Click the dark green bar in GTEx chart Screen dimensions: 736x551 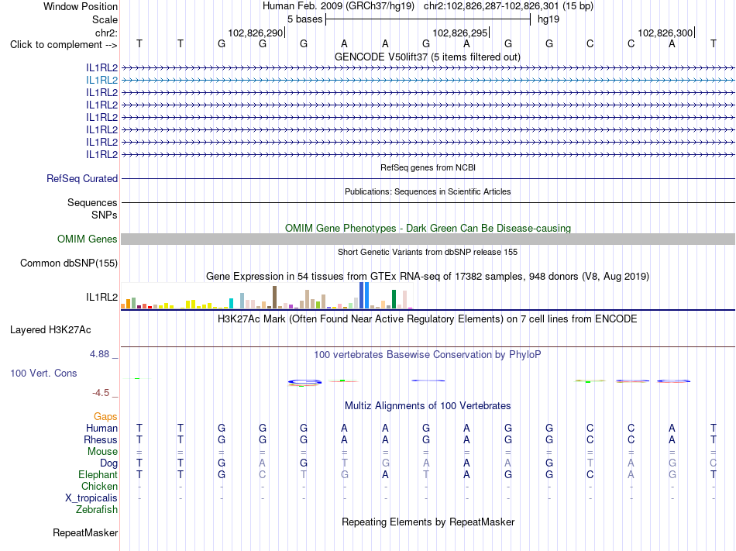[394, 299]
